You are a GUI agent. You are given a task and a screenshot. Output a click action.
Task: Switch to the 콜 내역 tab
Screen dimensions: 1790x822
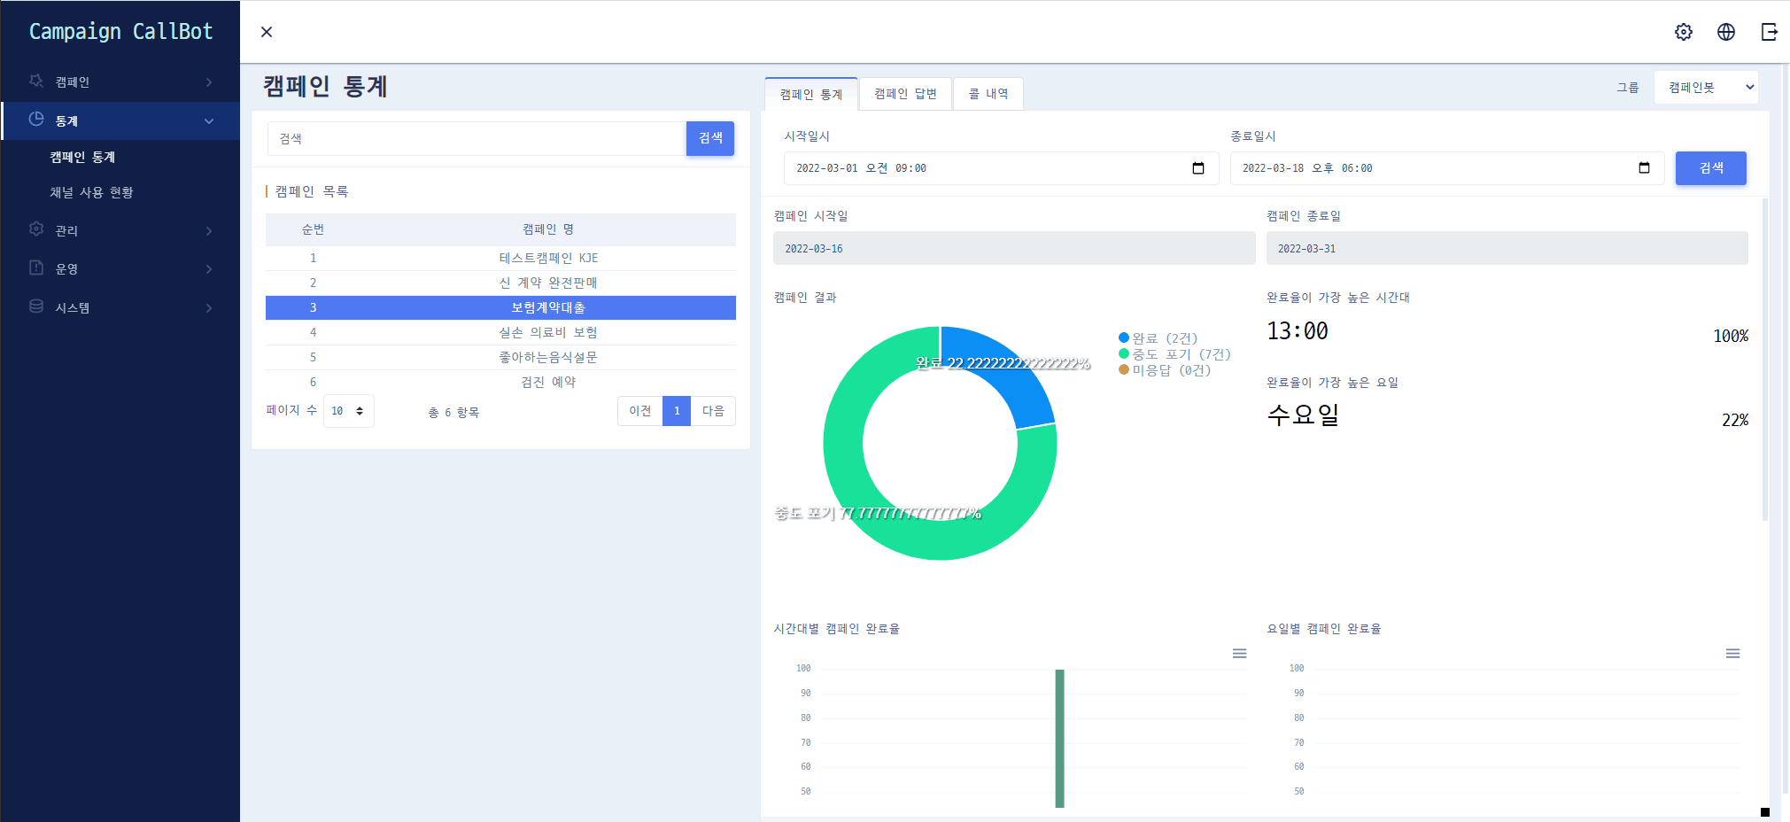988,94
